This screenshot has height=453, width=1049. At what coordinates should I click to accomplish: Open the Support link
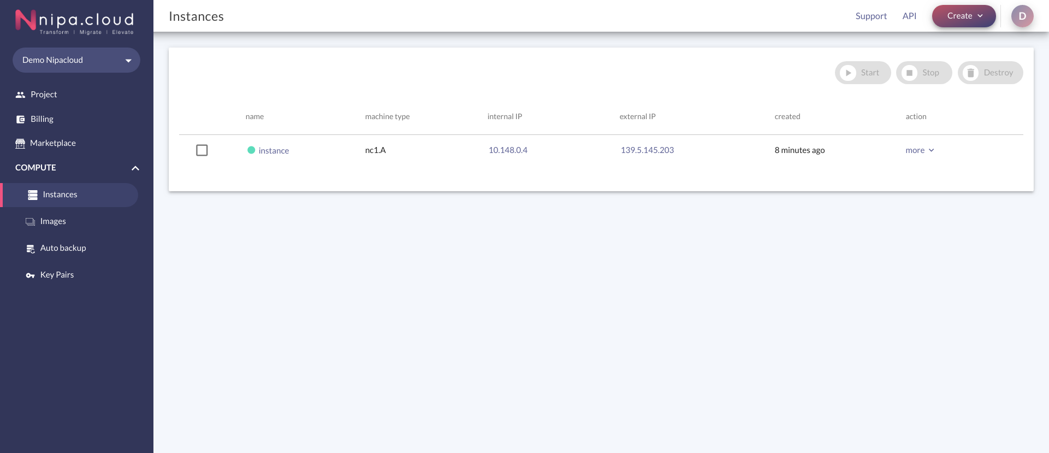point(871,16)
